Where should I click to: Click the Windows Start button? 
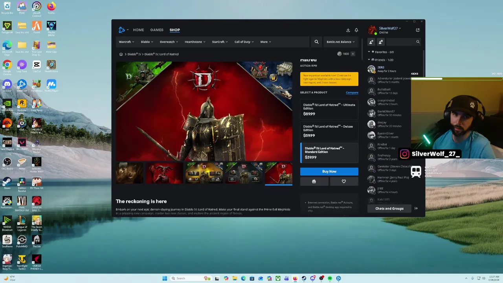tap(165, 278)
